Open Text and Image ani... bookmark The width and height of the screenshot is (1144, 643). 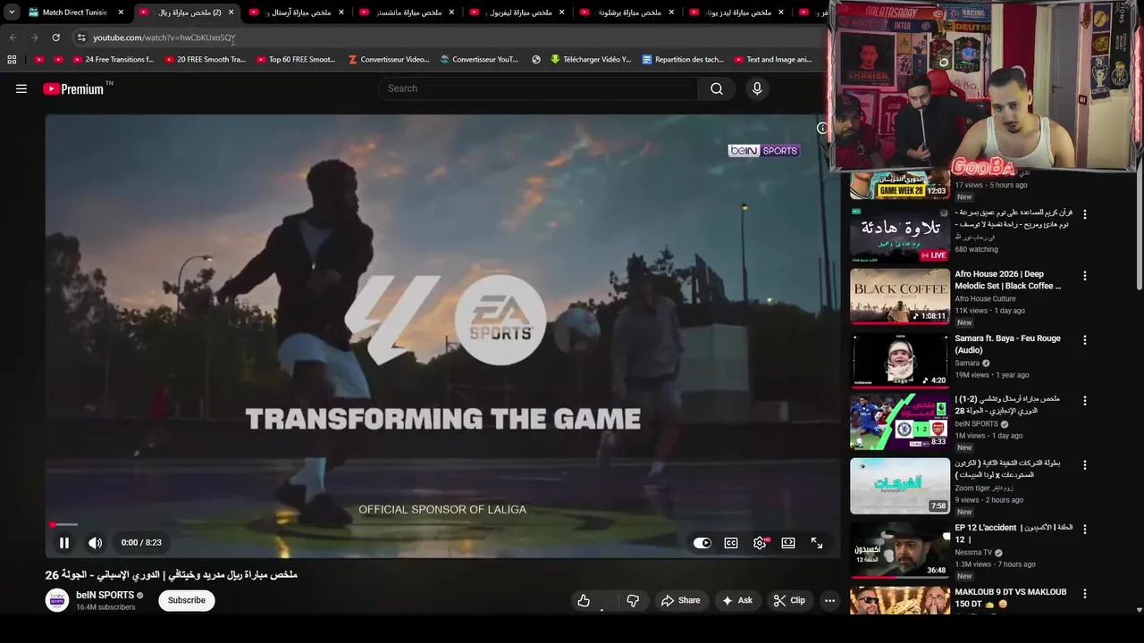[773, 60]
